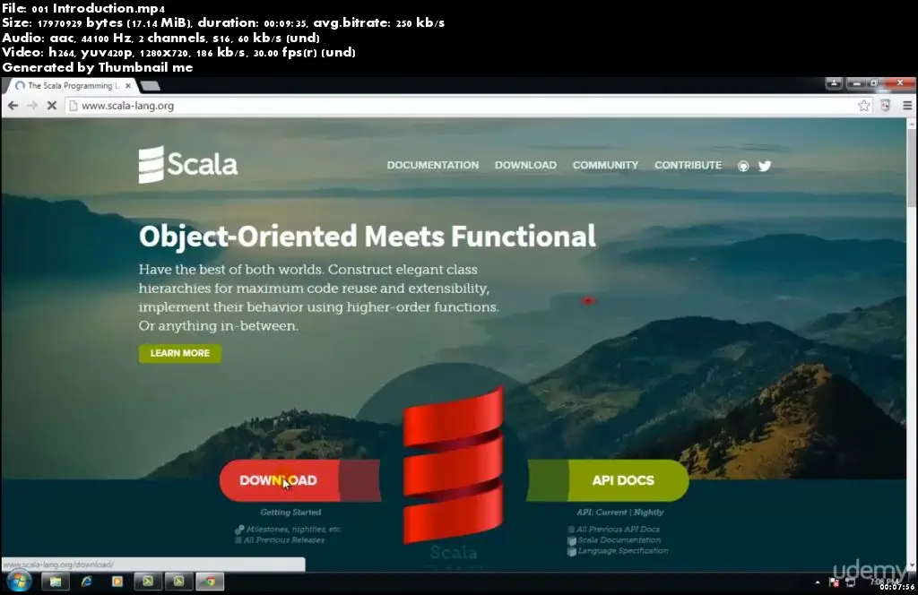Select The Scala Programming Language tab
Viewport: 918px width, 595px height.
pyautogui.click(x=72, y=85)
